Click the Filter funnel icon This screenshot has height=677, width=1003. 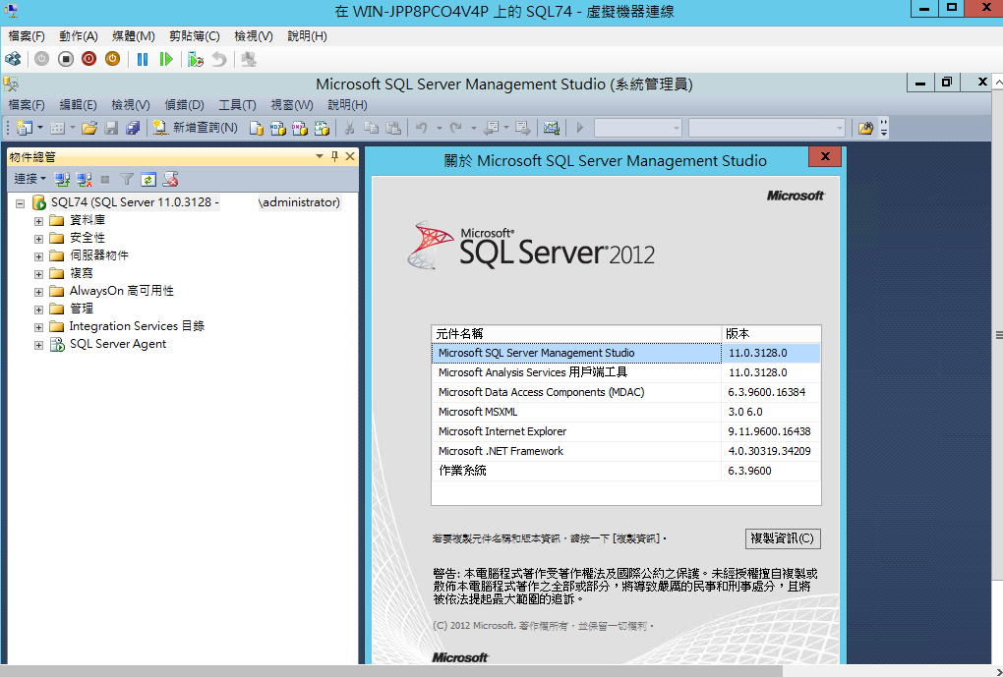pyautogui.click(x=127, y=180)
